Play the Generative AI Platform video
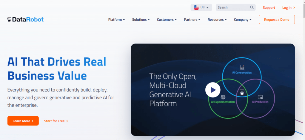Screen dimensions: 305x140 pos(213,89)
